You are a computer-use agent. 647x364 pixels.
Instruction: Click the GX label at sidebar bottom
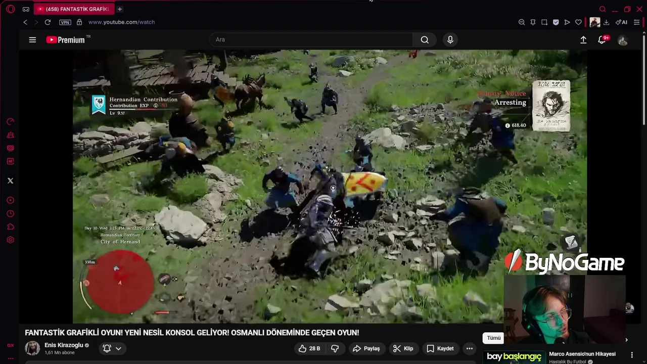[10, 345]
